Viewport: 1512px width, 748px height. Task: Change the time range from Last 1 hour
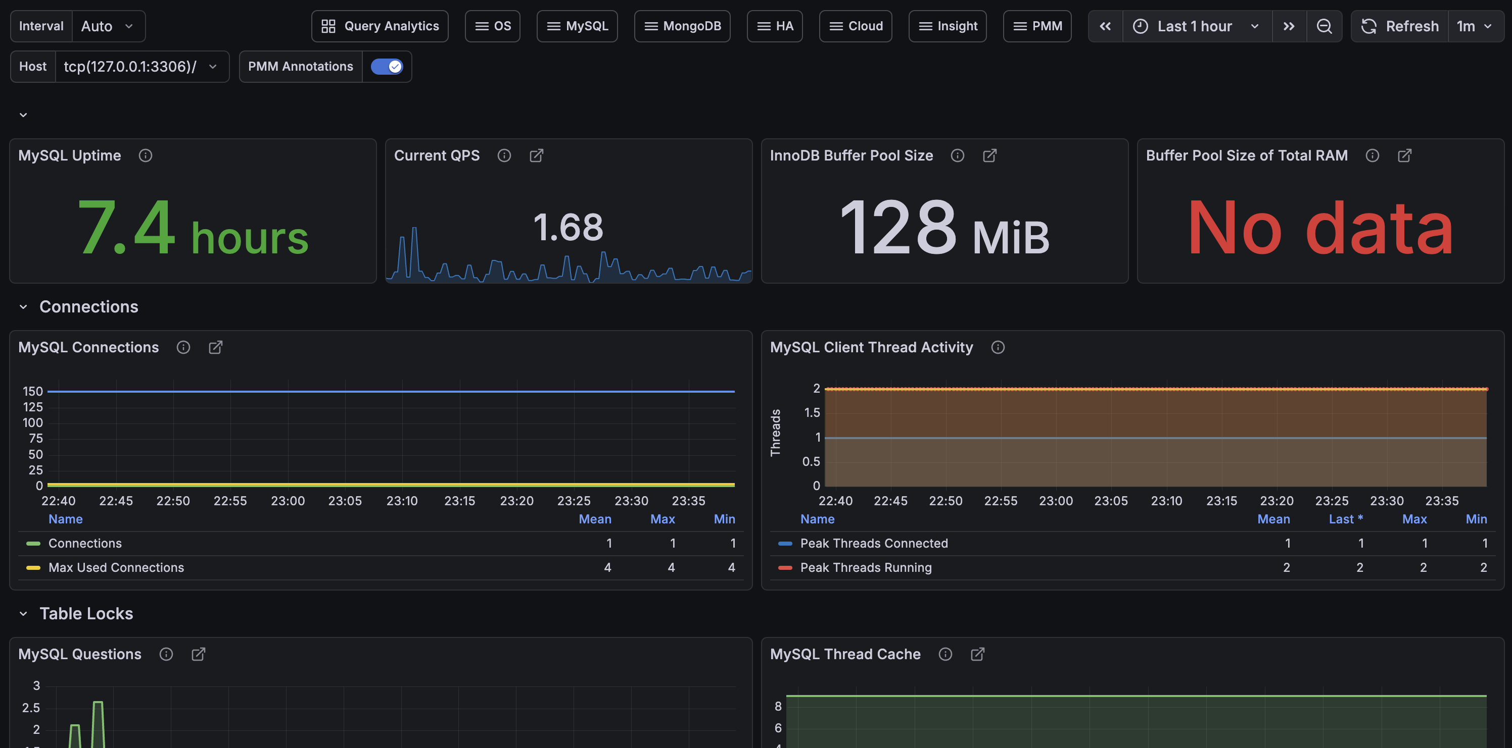pyautogui.click(x=1195, y=26)
